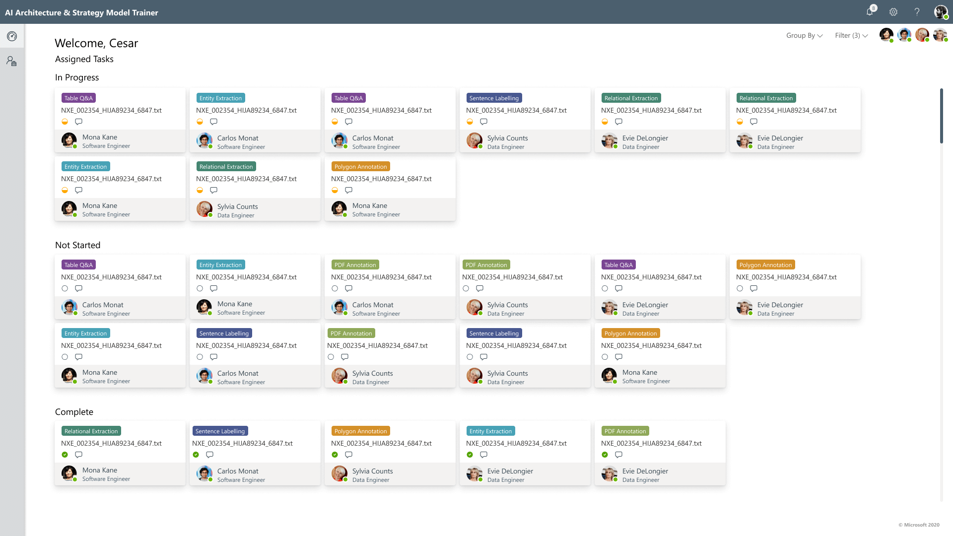Image resolution: width=953 pixels, height=536 pixels.
Task: Open comments on first In Progress Table Q&A card
Action: point(78,122)
